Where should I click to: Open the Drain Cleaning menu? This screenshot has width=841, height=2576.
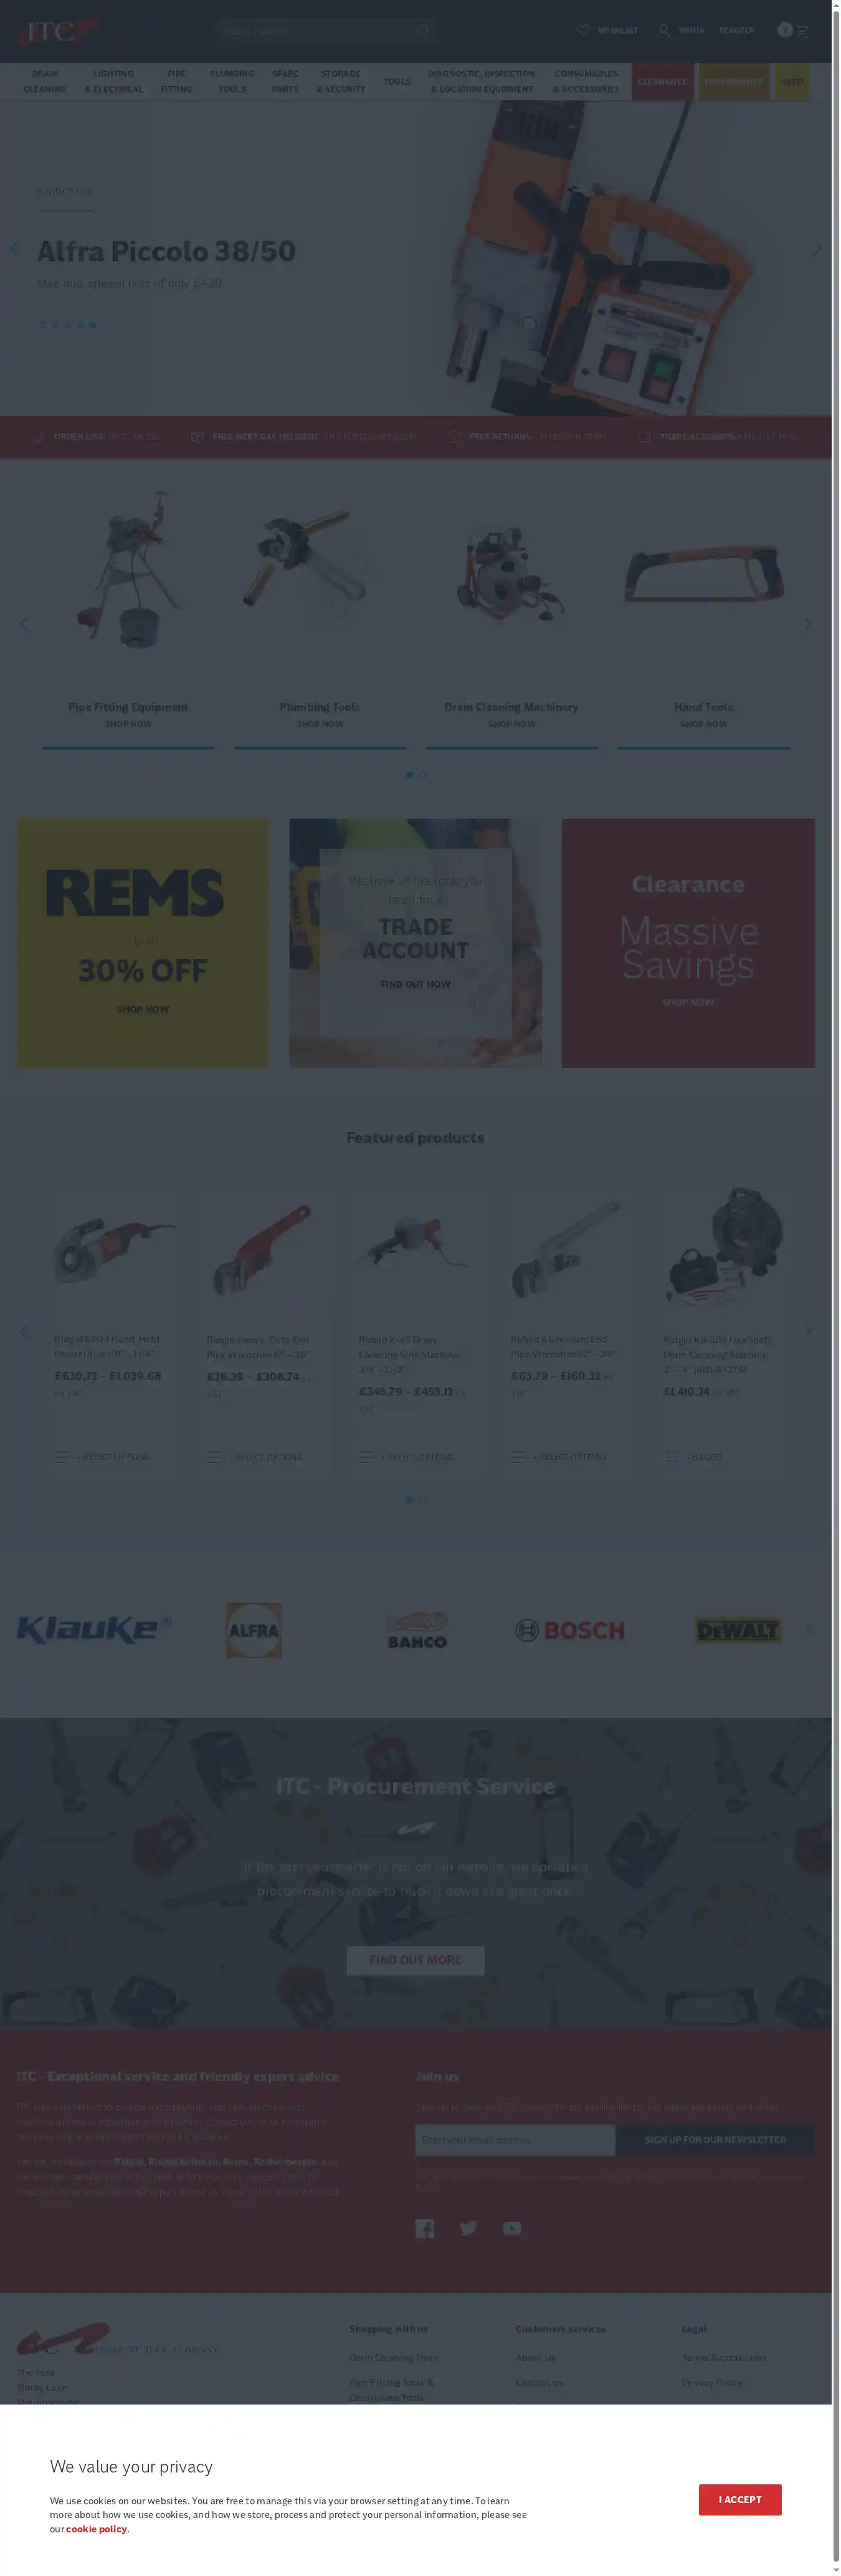point(45,82)
